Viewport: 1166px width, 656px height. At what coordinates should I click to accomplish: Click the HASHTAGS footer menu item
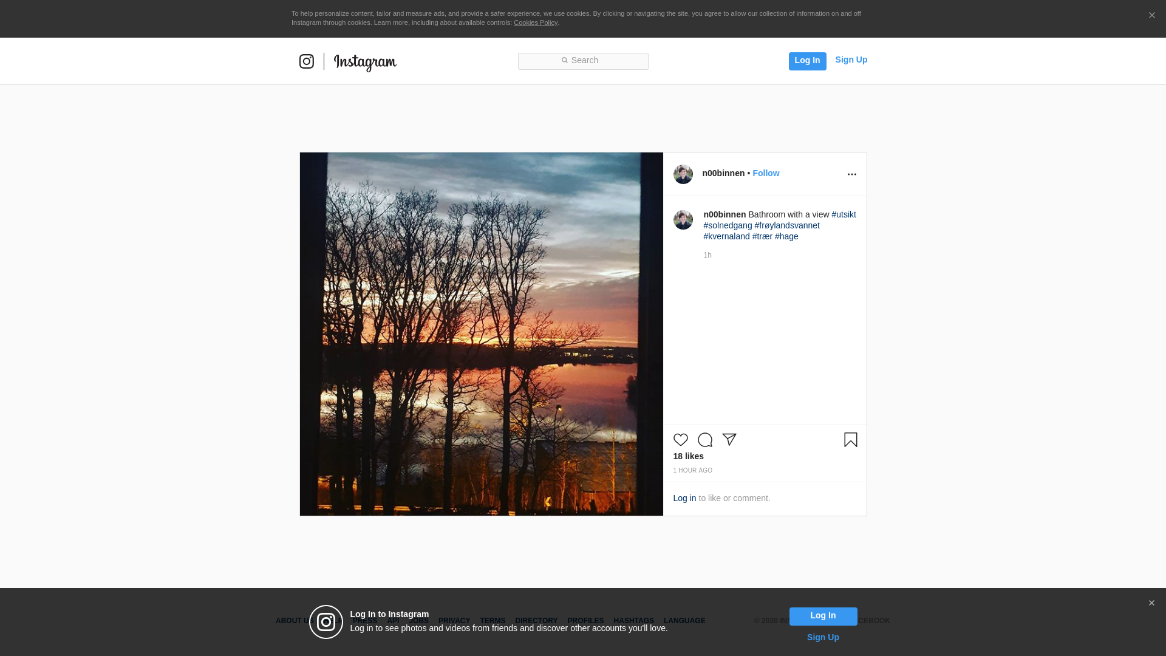(633, 621)
